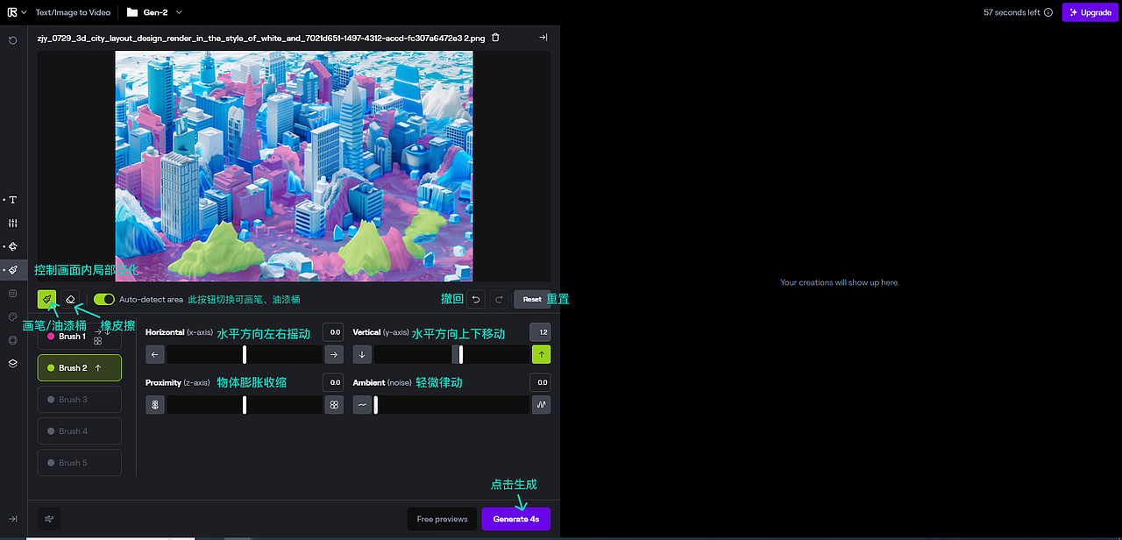Select Brush 5
This screenshot has width=1122, height=540.
[79, 463]
